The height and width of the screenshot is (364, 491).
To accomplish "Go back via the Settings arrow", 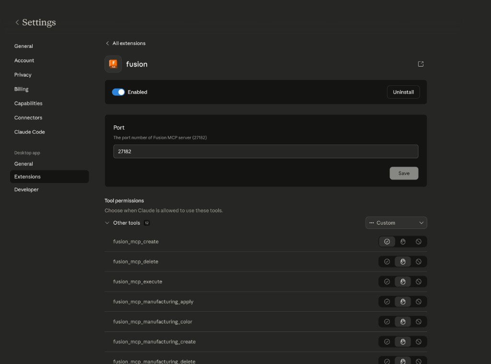I will coord(17,22).
